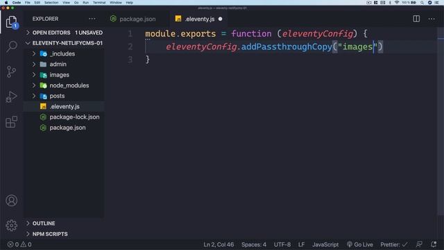Open the Go menu

76,3
